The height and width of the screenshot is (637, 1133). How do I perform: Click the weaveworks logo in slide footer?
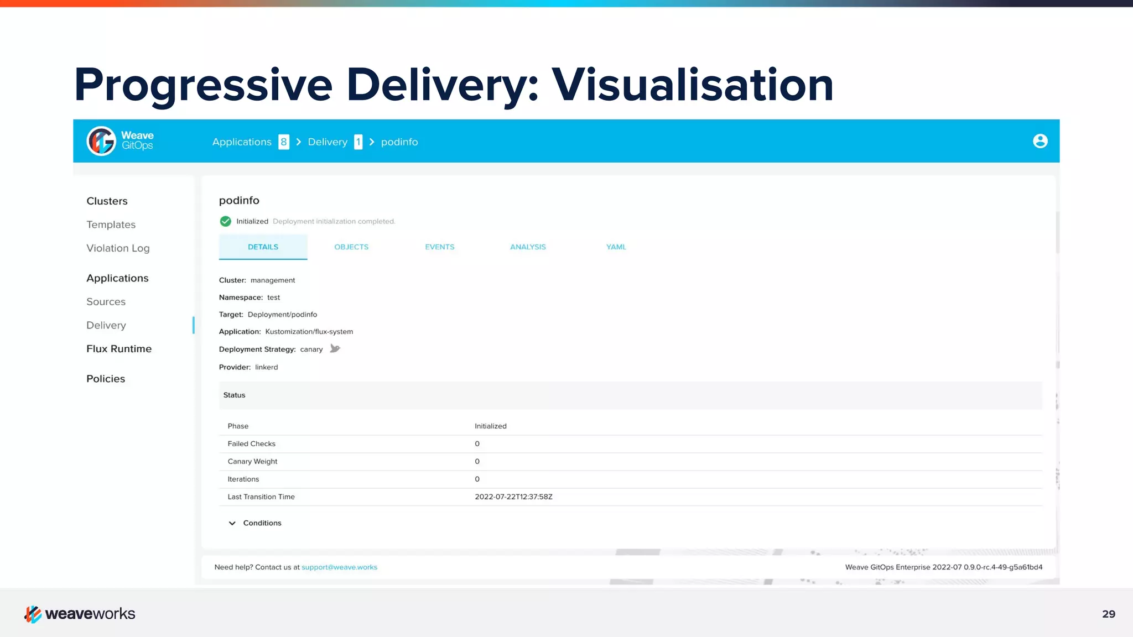[x=80, y=614]
